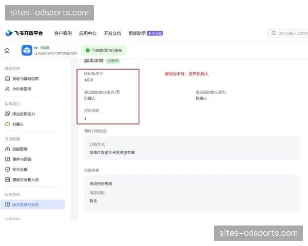Click 暂无 under 添加权限

click(93, 201)
